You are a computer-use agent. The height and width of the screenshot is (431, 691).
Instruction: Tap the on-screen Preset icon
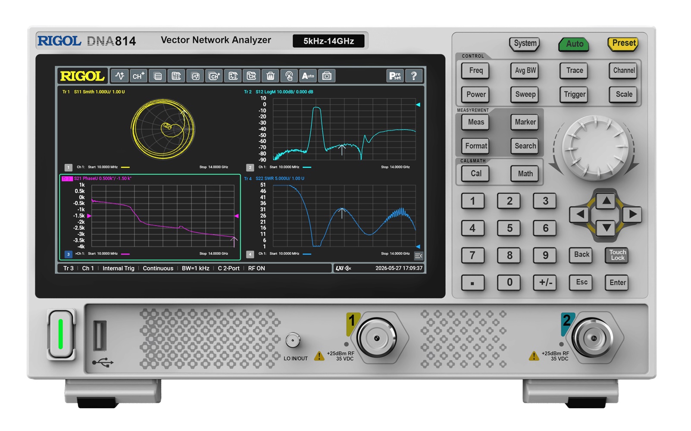(395, 76)
